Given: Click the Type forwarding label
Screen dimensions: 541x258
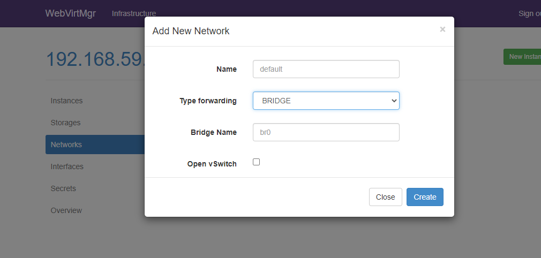Looking at the screenshot, I should click(x=208, y=101).
